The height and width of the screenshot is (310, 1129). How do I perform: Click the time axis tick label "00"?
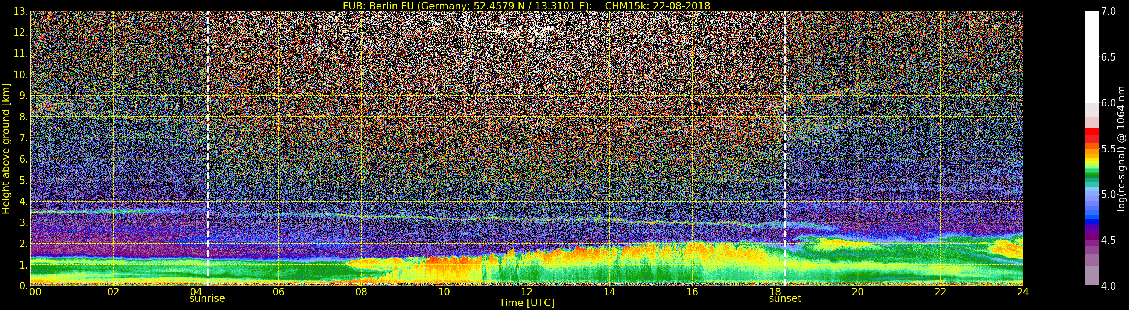pyautogui.click(x=35, y=292)
